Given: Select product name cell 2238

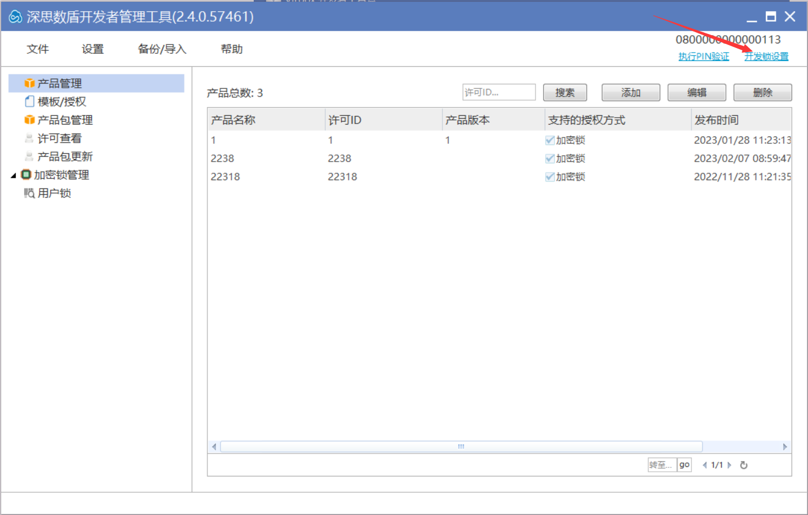Looking at the screenshot, I should [223, 159].
